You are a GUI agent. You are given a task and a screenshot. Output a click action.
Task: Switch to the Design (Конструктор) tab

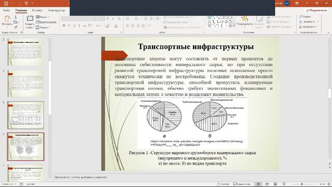[x=57, y=10]
